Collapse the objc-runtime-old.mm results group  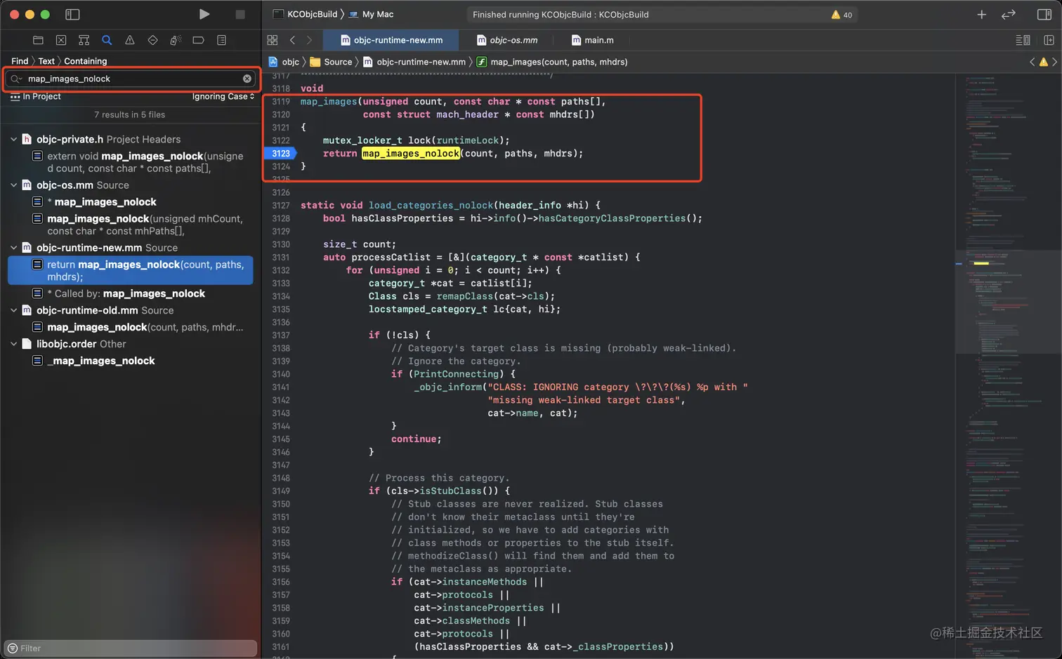click(x=13, y=309)
